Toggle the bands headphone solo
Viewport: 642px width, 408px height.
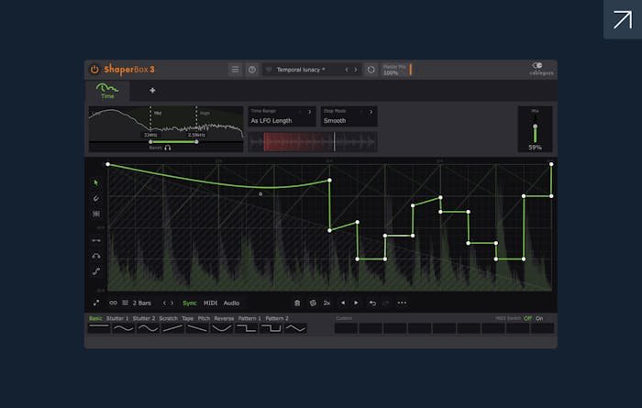pyautogui.click(x=167, y=148)
